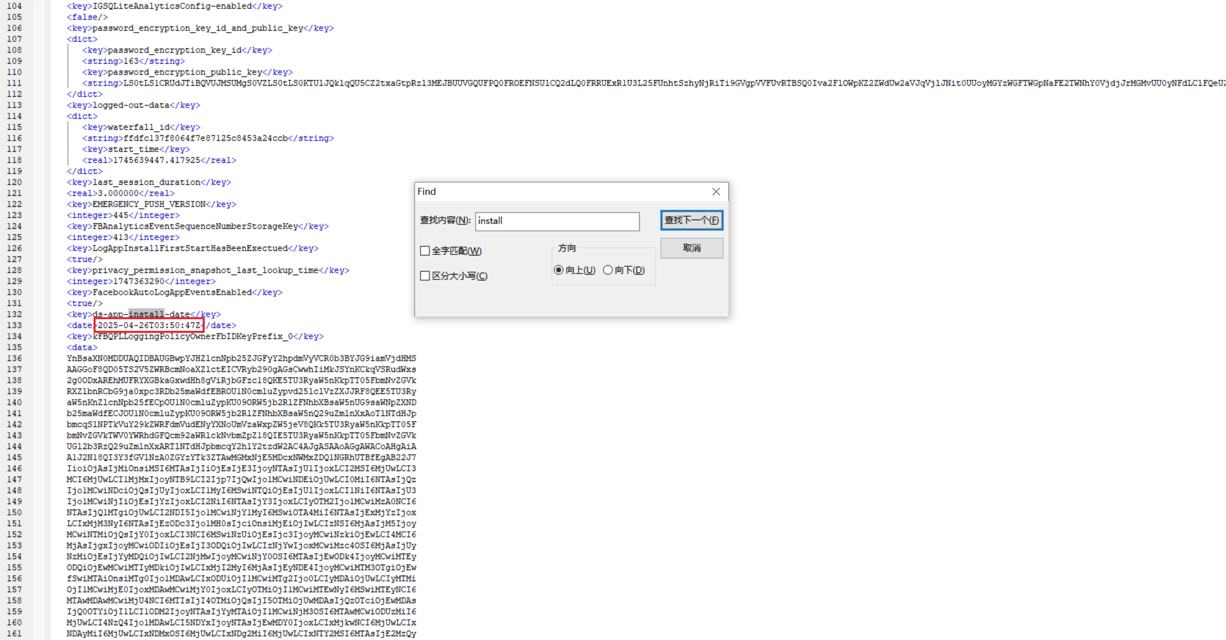
Task: Click the opening data tag on line 135
Action: pos(82,347)
